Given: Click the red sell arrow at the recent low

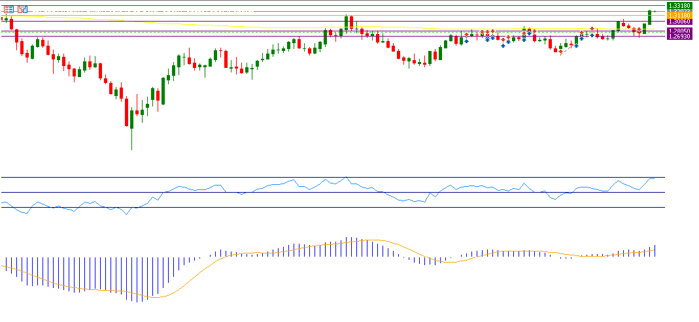Looking at the screenshot, I should [x=560, y=52].
